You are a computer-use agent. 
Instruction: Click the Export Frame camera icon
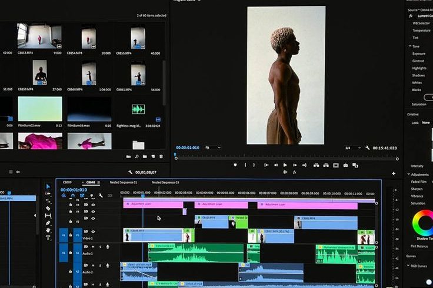[345, 165]
